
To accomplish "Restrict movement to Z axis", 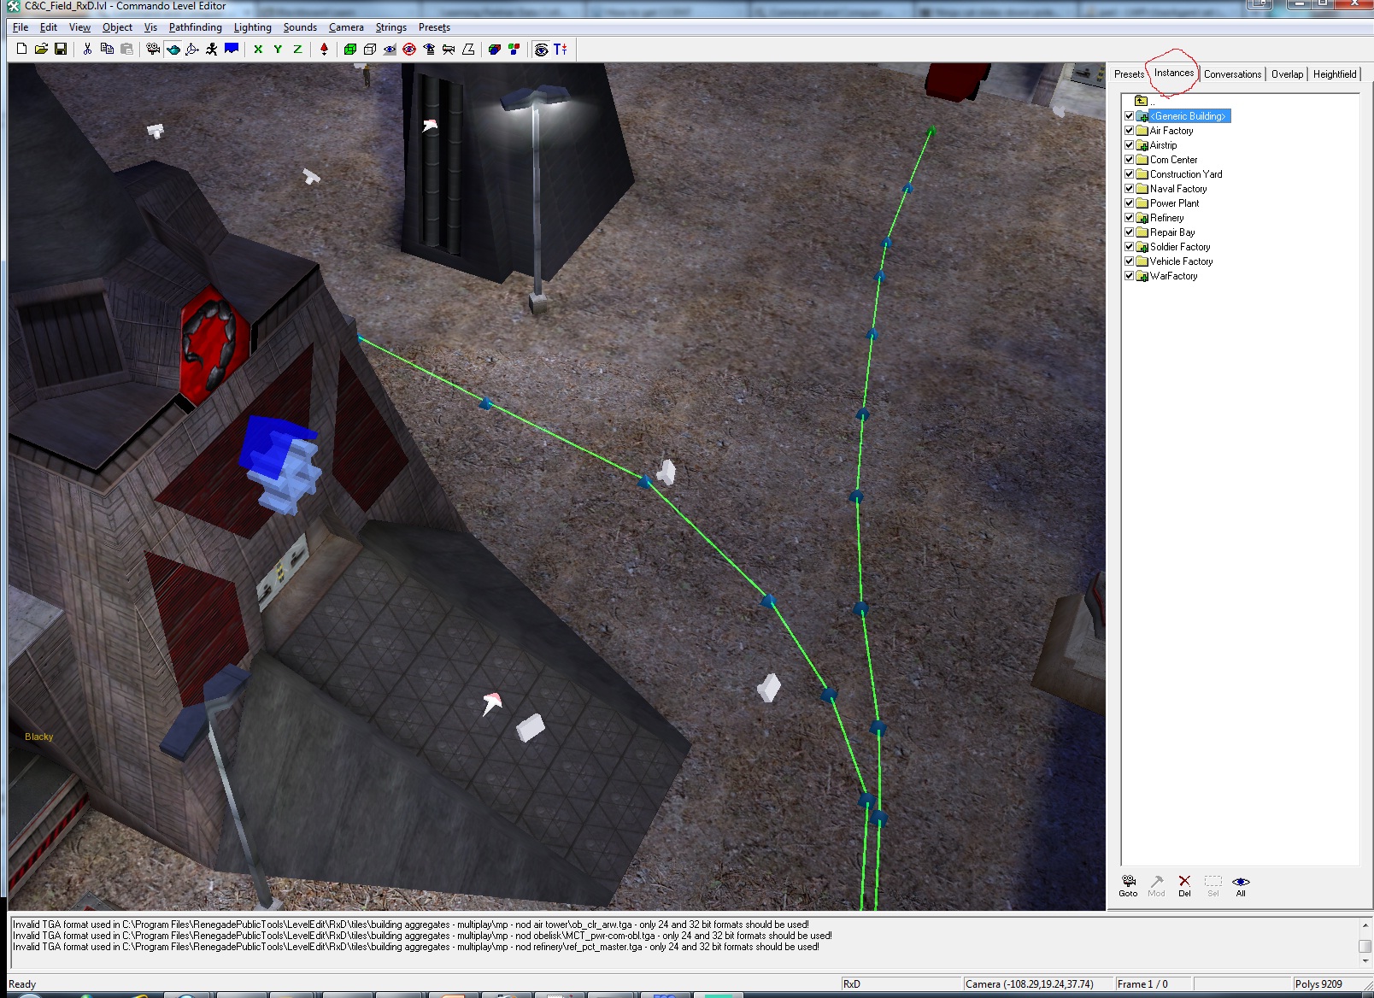I will [x=297, y=50].
